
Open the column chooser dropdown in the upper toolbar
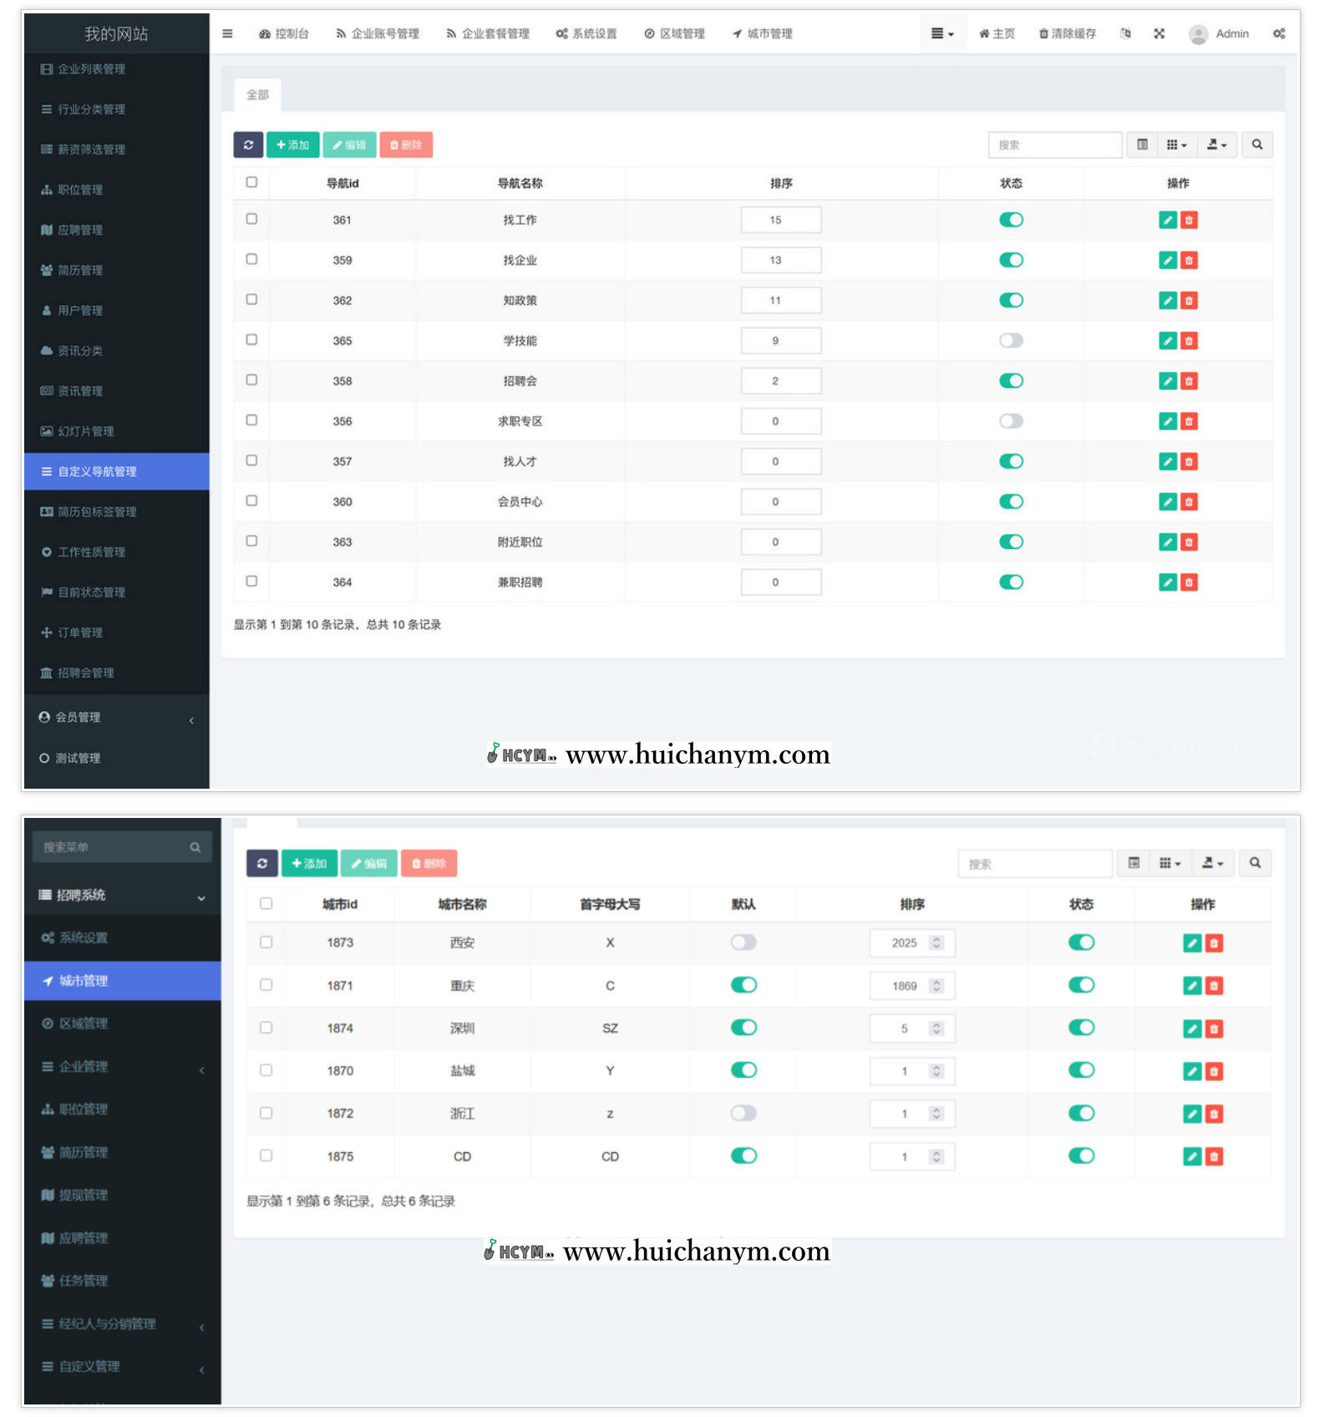1176,145
